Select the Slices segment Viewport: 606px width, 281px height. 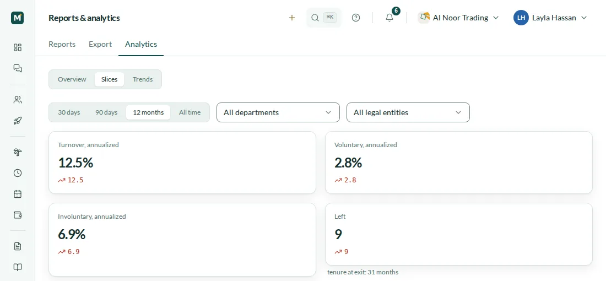tap(110, 79)
